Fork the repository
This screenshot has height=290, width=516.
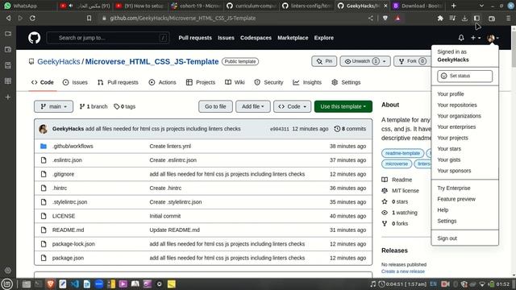tap(412, 61)
